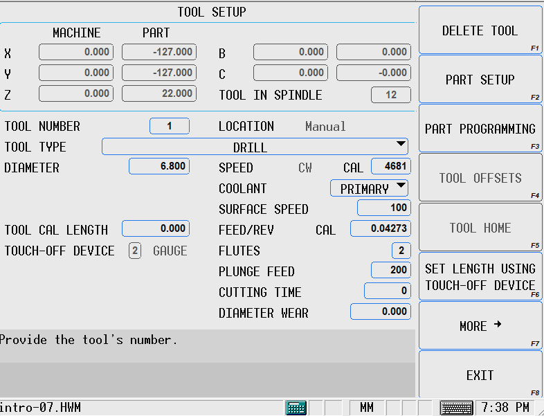This screenshot has width=544, height=416.
Task: Open the on-screen keyboard icon
Action: click(456, 408)
